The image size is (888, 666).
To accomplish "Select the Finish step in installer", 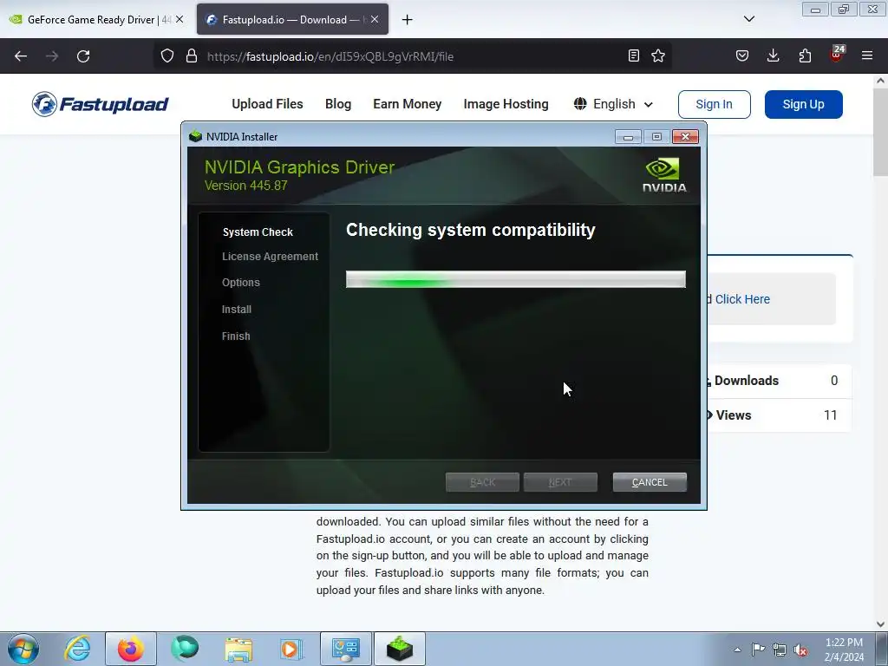I will pyautogui.click(x=236, y=336).
